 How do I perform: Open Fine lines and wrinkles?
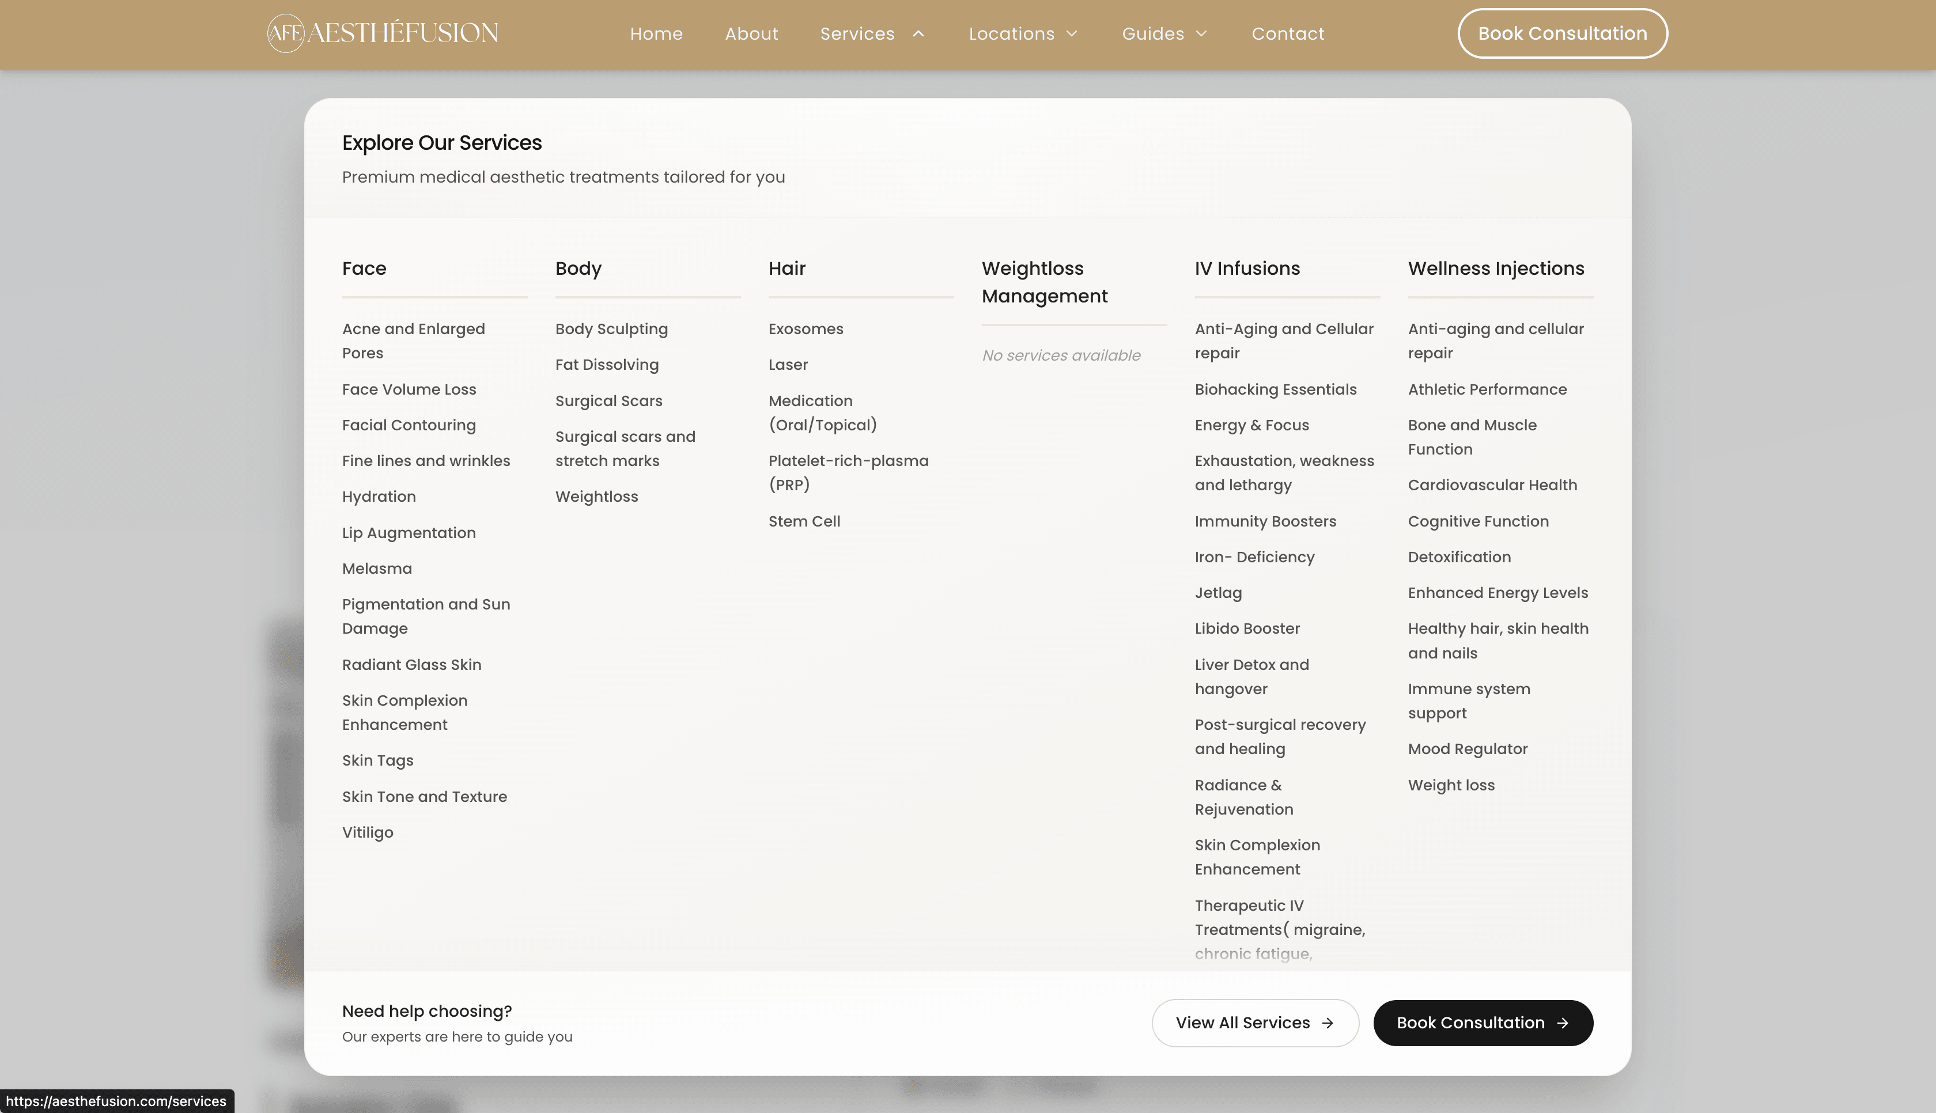[x=426, y=461]
